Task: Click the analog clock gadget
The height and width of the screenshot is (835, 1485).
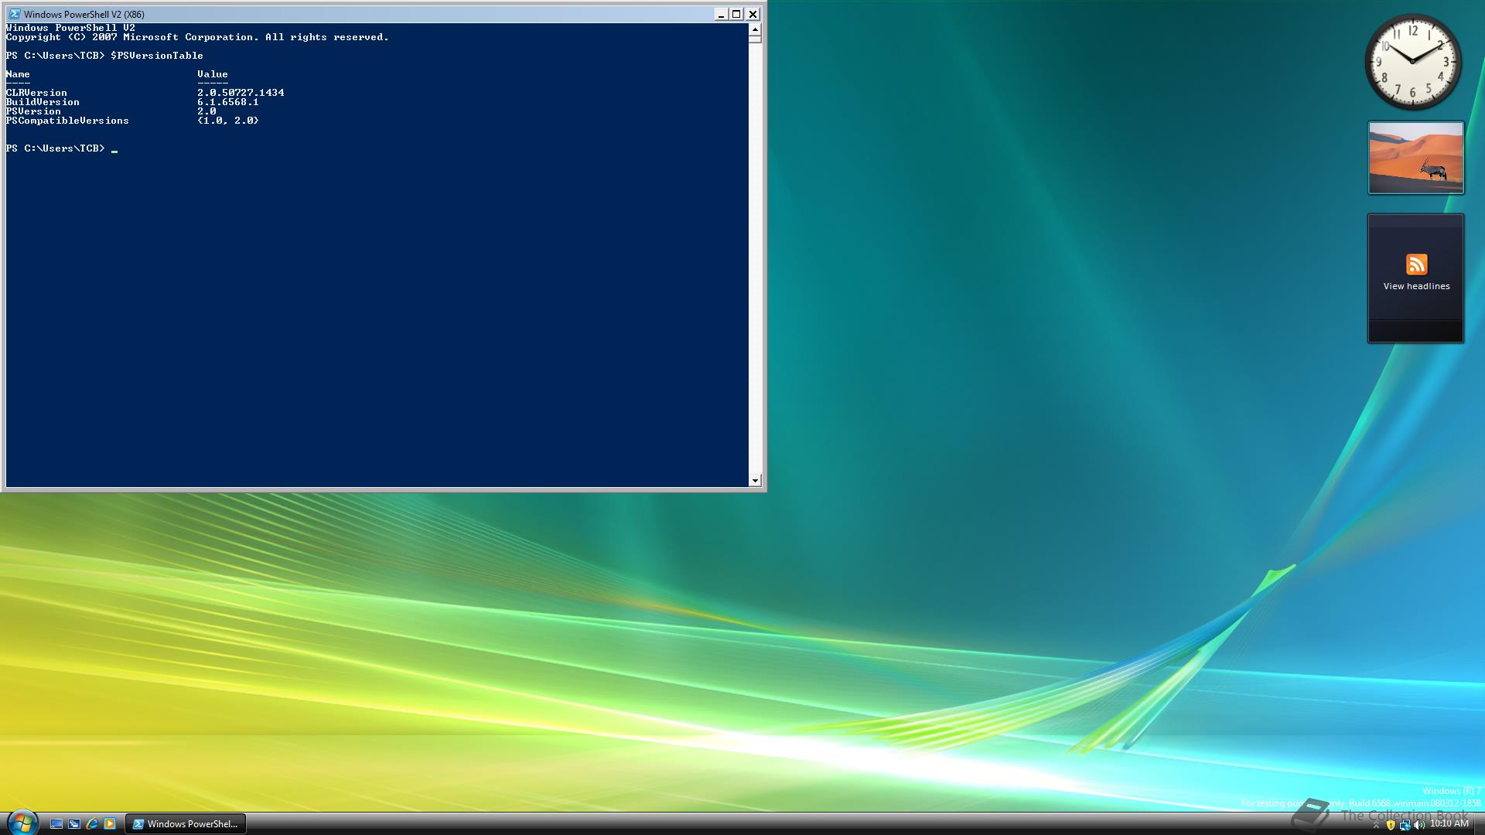Action: click(1413, 62)
